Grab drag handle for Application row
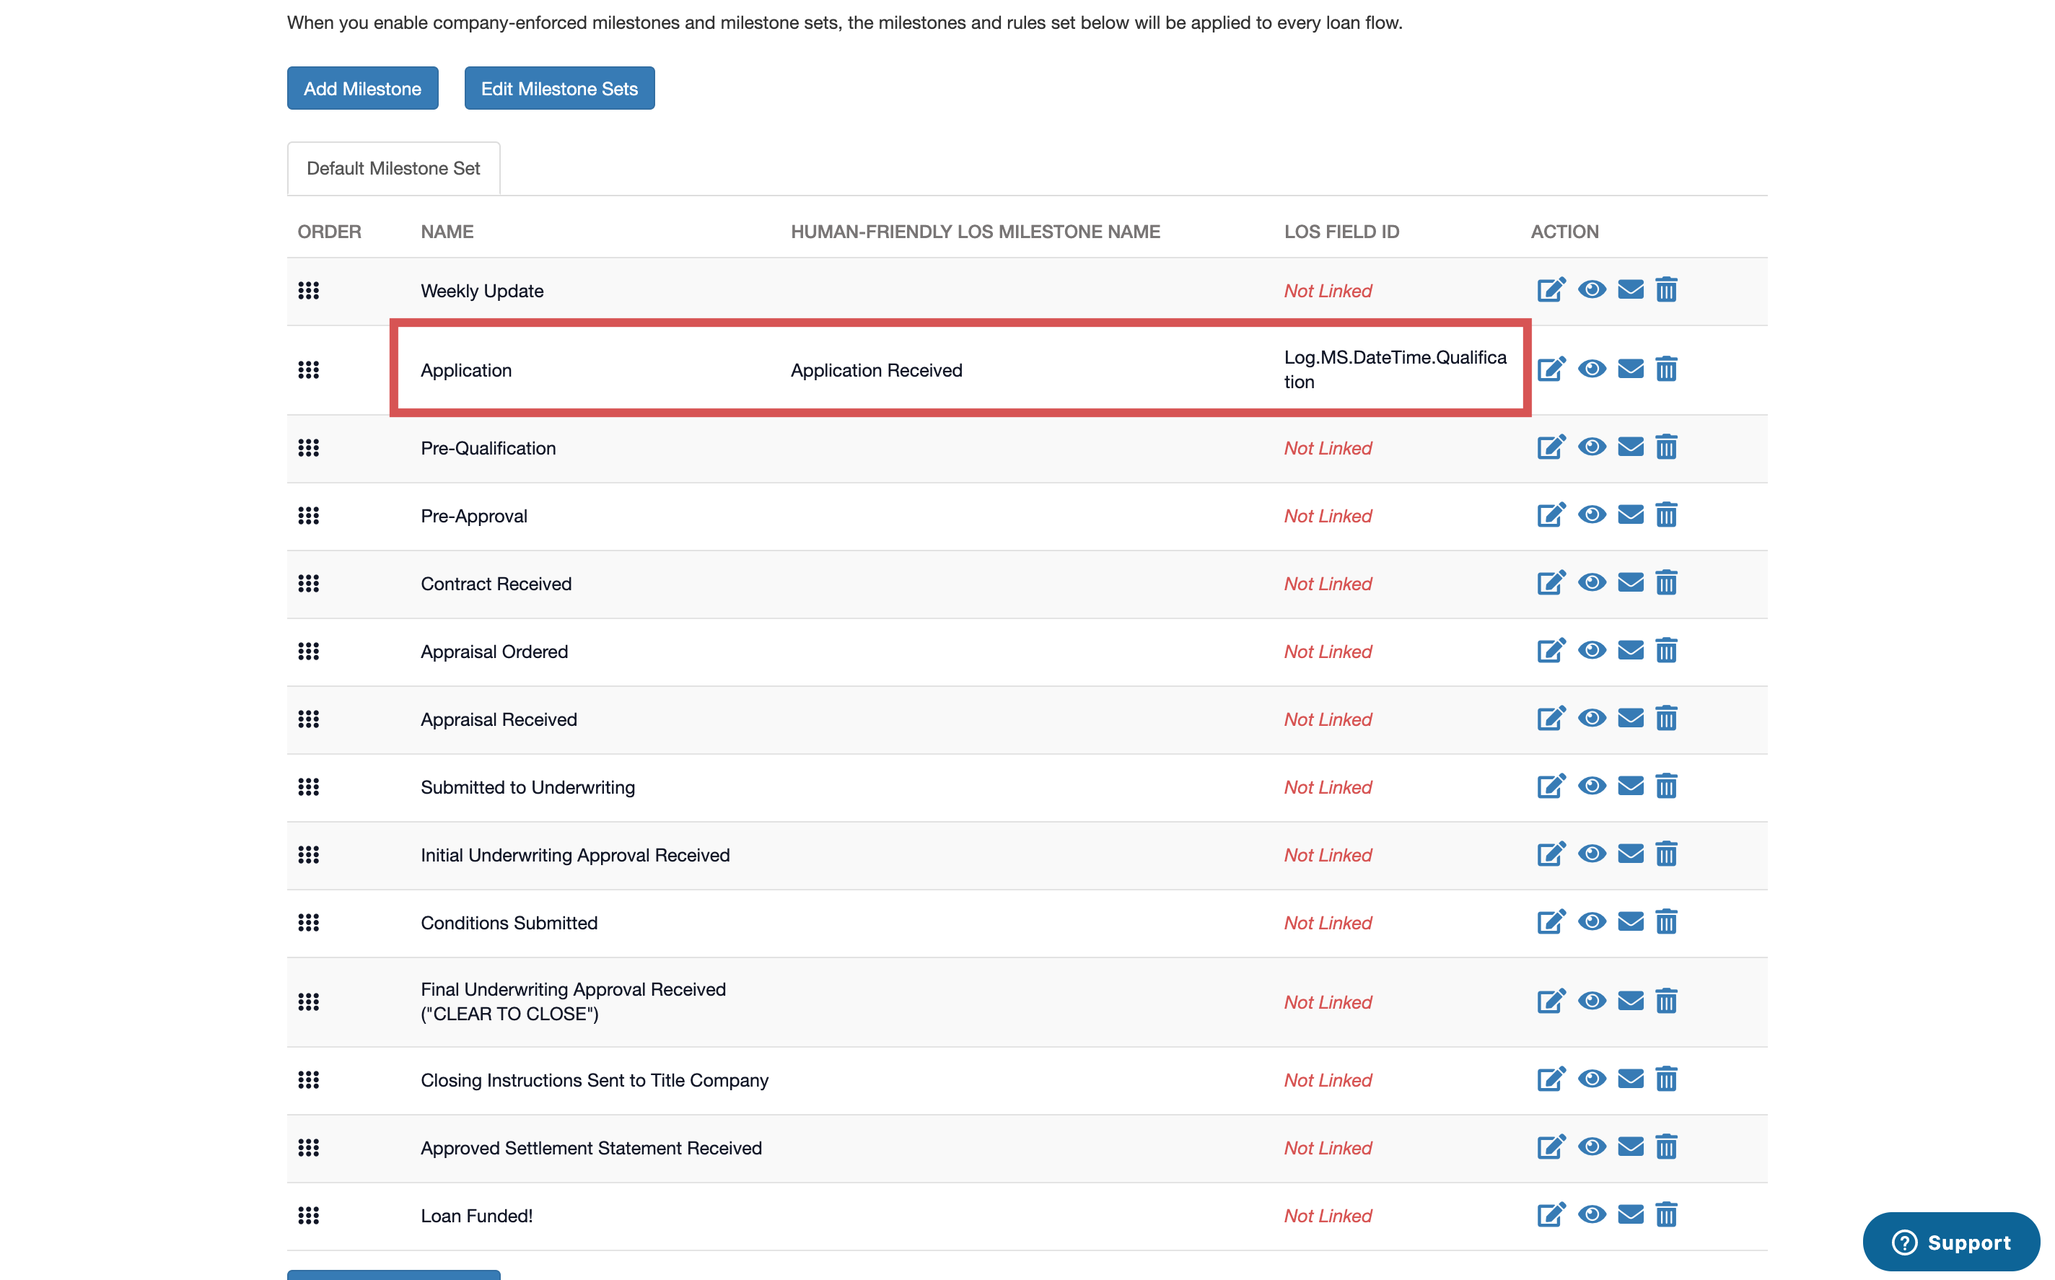 [308, 370]
